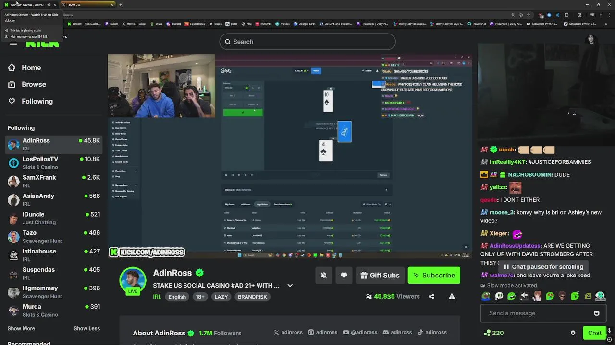Screen dimensions: 615x345
Task: Expand the stream title dropdown chevron
Action: 290,285
